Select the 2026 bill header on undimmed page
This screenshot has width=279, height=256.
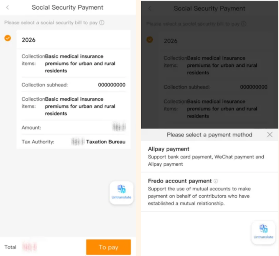[29, 40]
